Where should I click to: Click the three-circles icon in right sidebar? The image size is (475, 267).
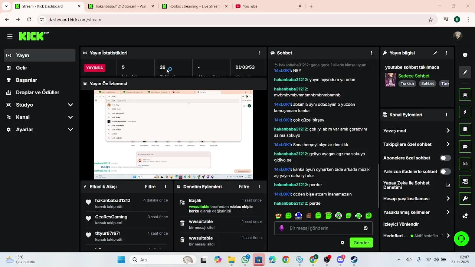point(465,216)
